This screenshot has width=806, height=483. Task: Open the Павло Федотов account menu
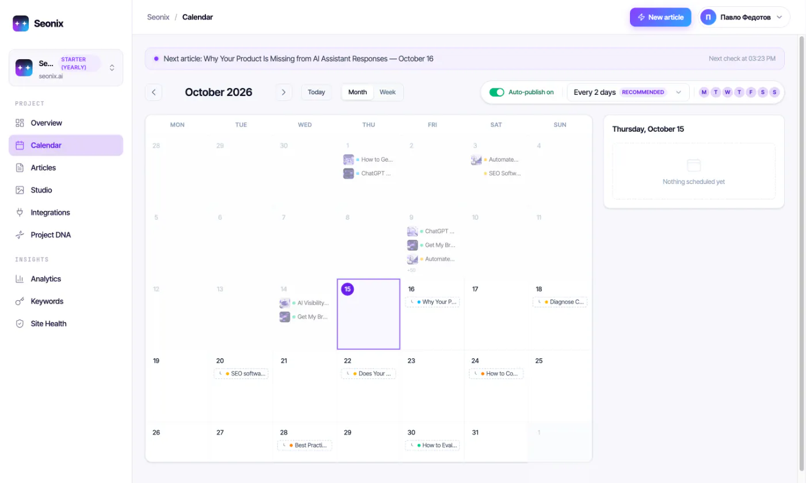pos(744,17)
